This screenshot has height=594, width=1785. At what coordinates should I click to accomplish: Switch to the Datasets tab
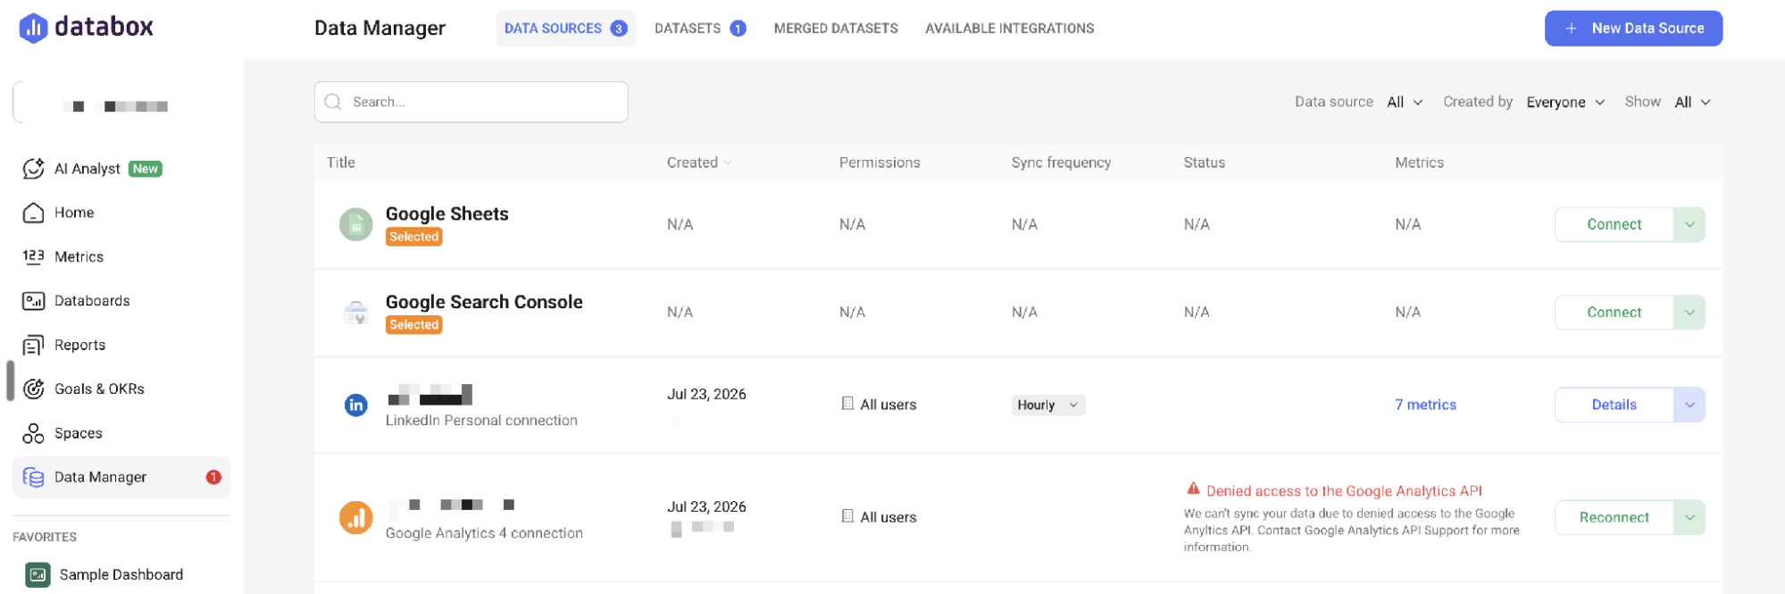point(700,29)
